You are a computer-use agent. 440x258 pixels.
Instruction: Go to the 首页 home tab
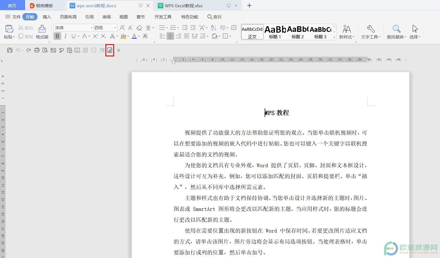click(x=12, y=6)
